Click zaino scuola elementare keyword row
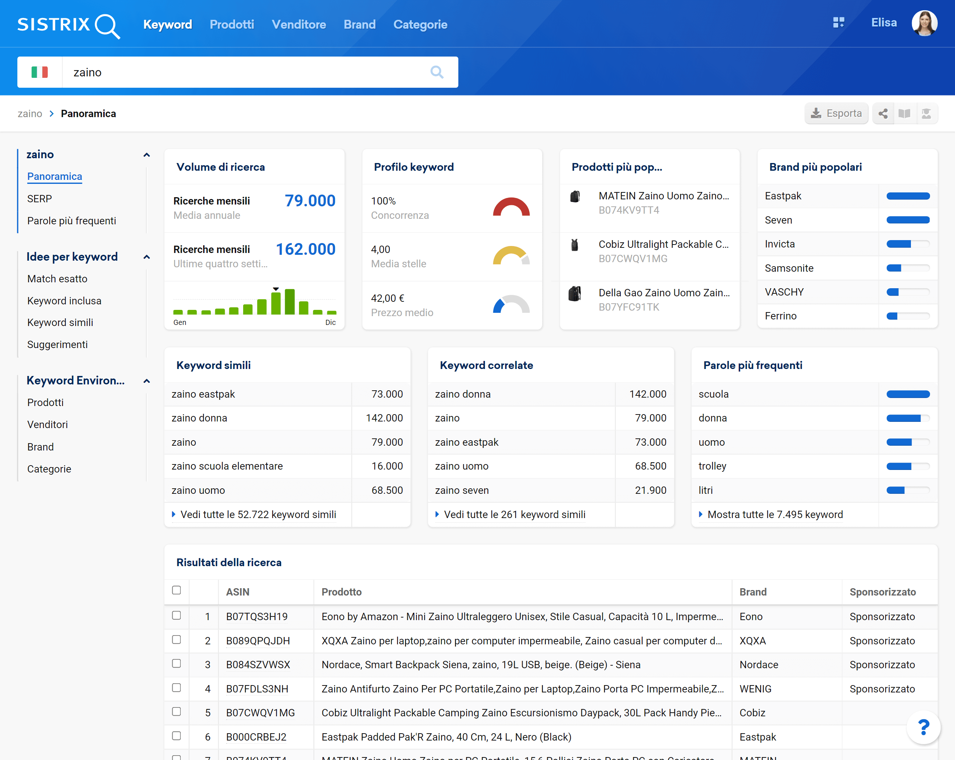Image resolution: width=955 pixels, height=760 pixels. pyautogui.click(x=287, y=466)
